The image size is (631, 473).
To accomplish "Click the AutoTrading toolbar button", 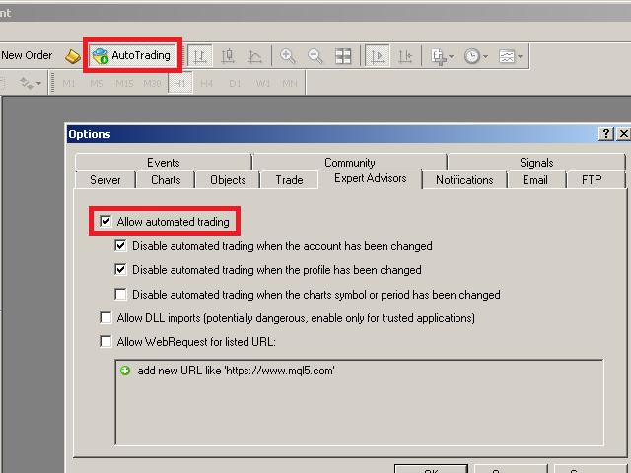I will [133, 55].
